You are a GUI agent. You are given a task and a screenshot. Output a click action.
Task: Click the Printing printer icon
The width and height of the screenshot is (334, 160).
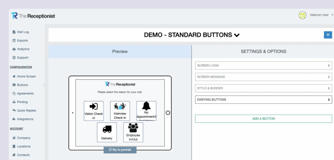click(14, 102)
